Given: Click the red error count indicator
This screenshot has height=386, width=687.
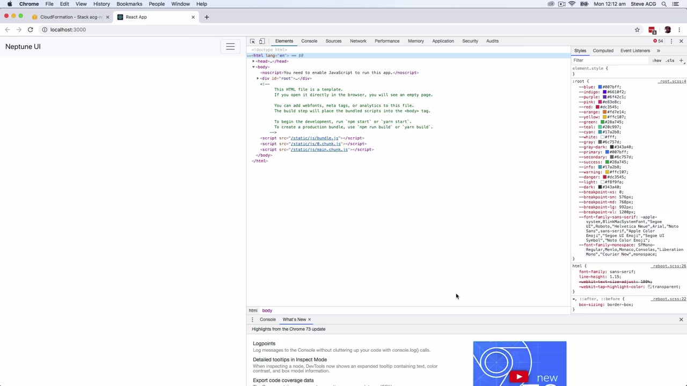Looking at the screenshot, I should [657, 41].
